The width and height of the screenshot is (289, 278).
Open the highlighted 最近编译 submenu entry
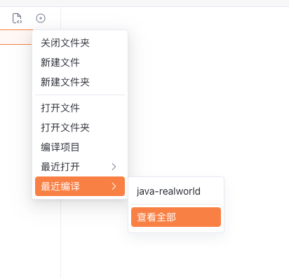pyautogui.click(x=80, y=186)
